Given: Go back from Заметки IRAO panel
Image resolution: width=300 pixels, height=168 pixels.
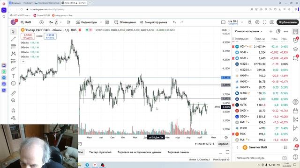Looking at the screenshot, I should coord(238,147).
